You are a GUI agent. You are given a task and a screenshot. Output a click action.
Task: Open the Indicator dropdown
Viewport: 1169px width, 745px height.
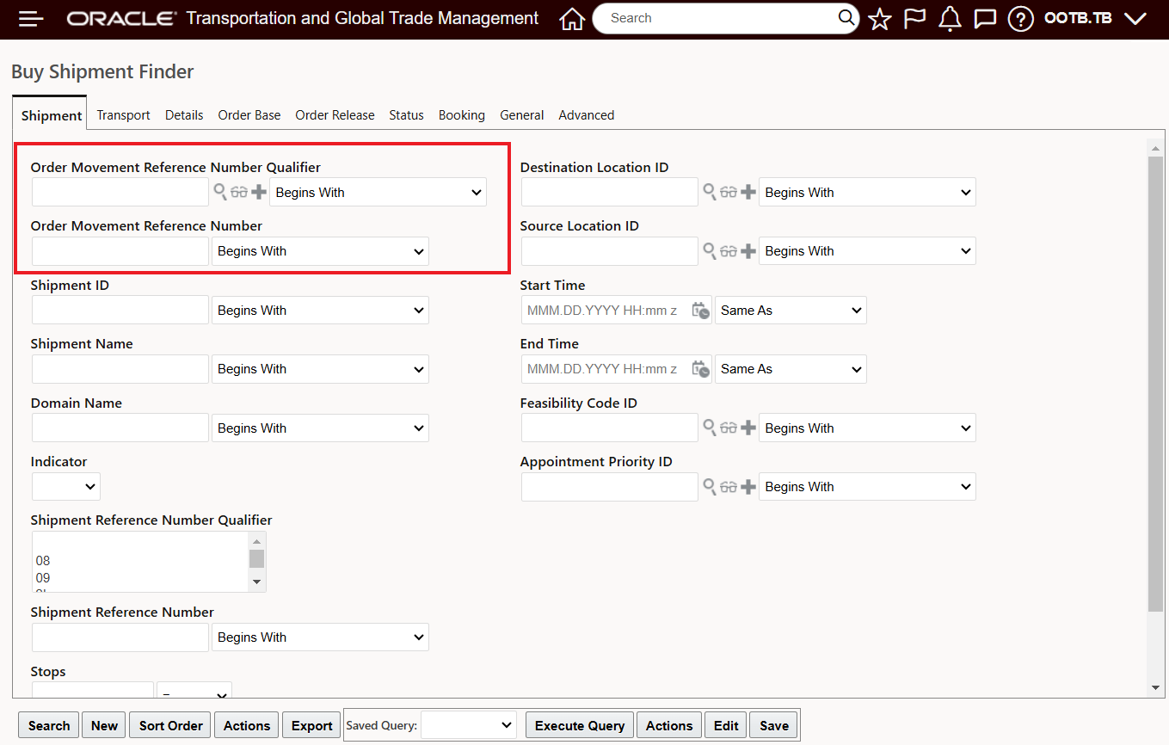(x=66, y=487)
